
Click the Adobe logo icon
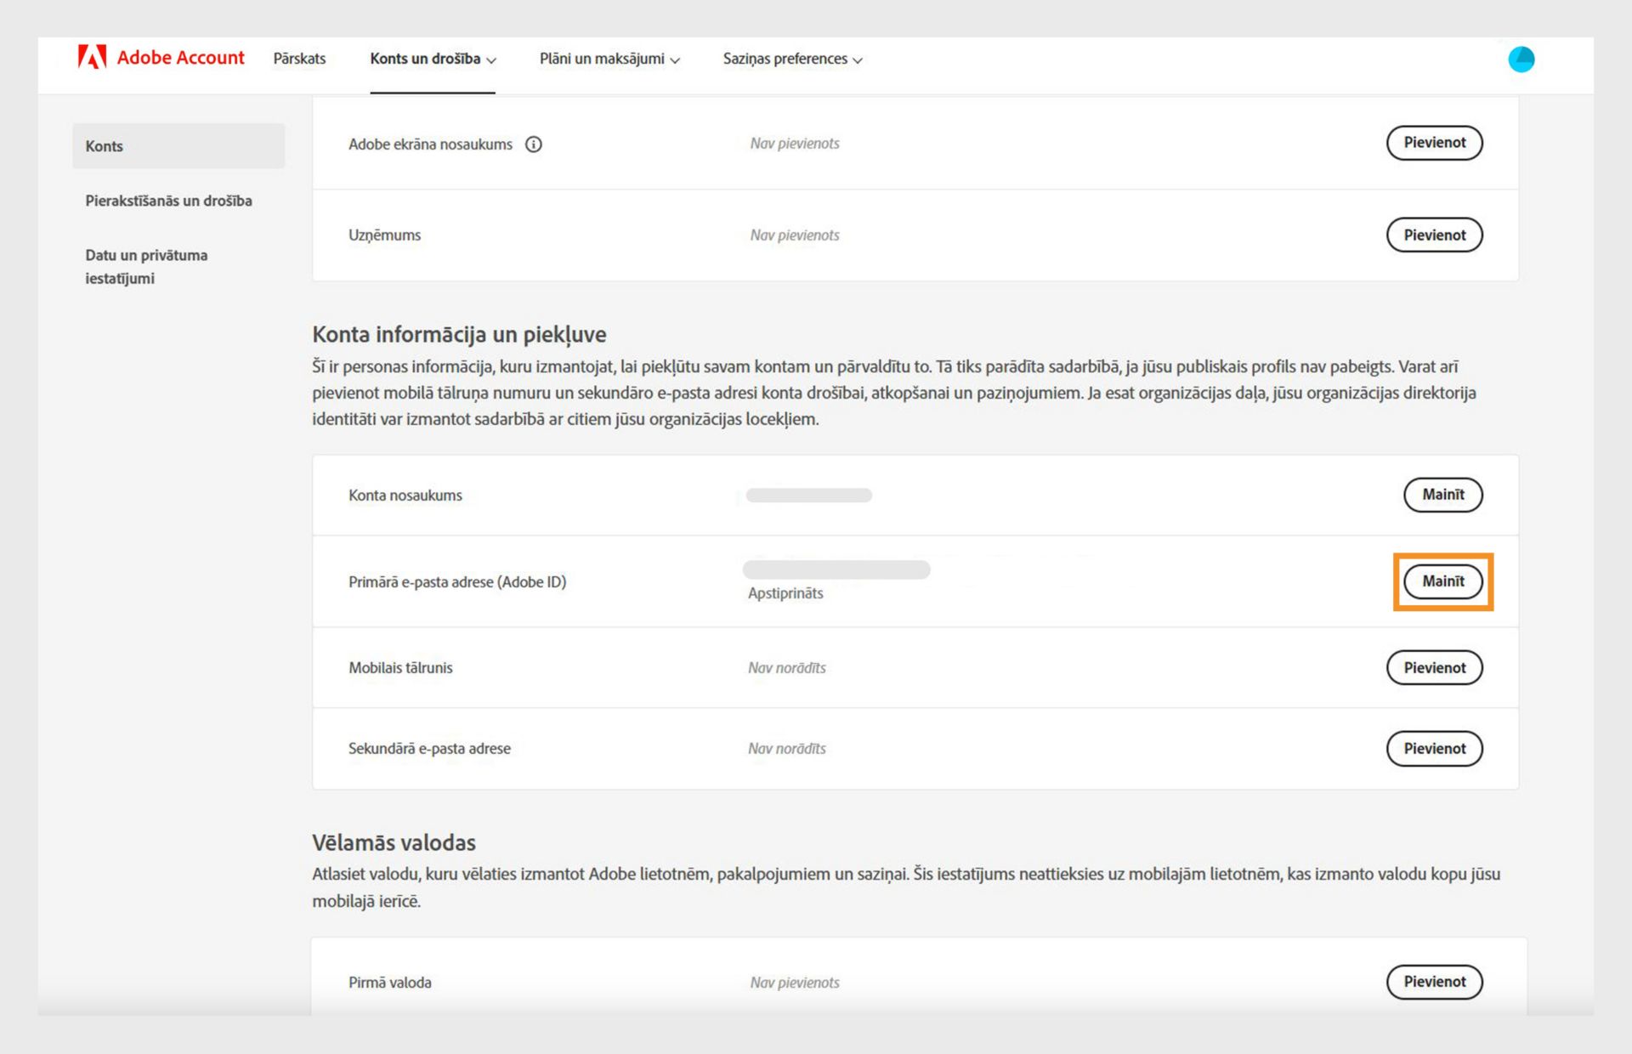(92, 57)
